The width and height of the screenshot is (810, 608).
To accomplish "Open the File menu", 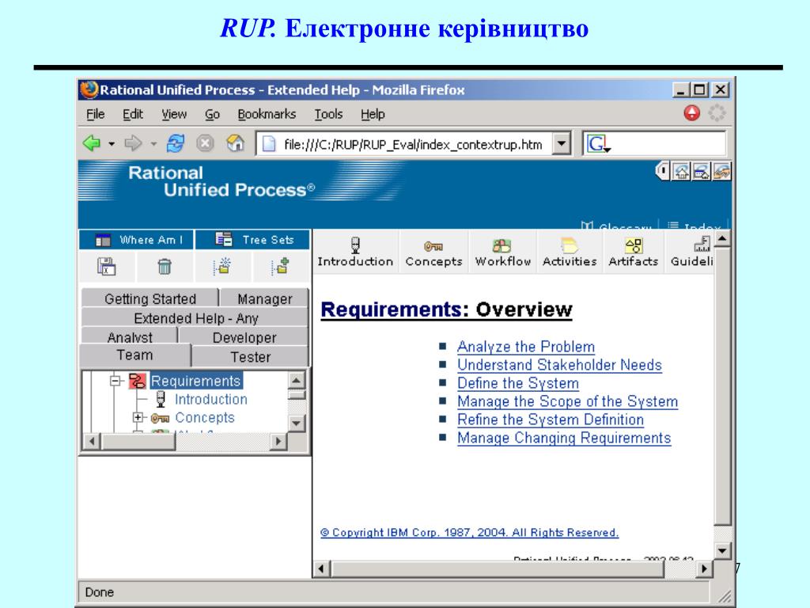I will point(95,114).
